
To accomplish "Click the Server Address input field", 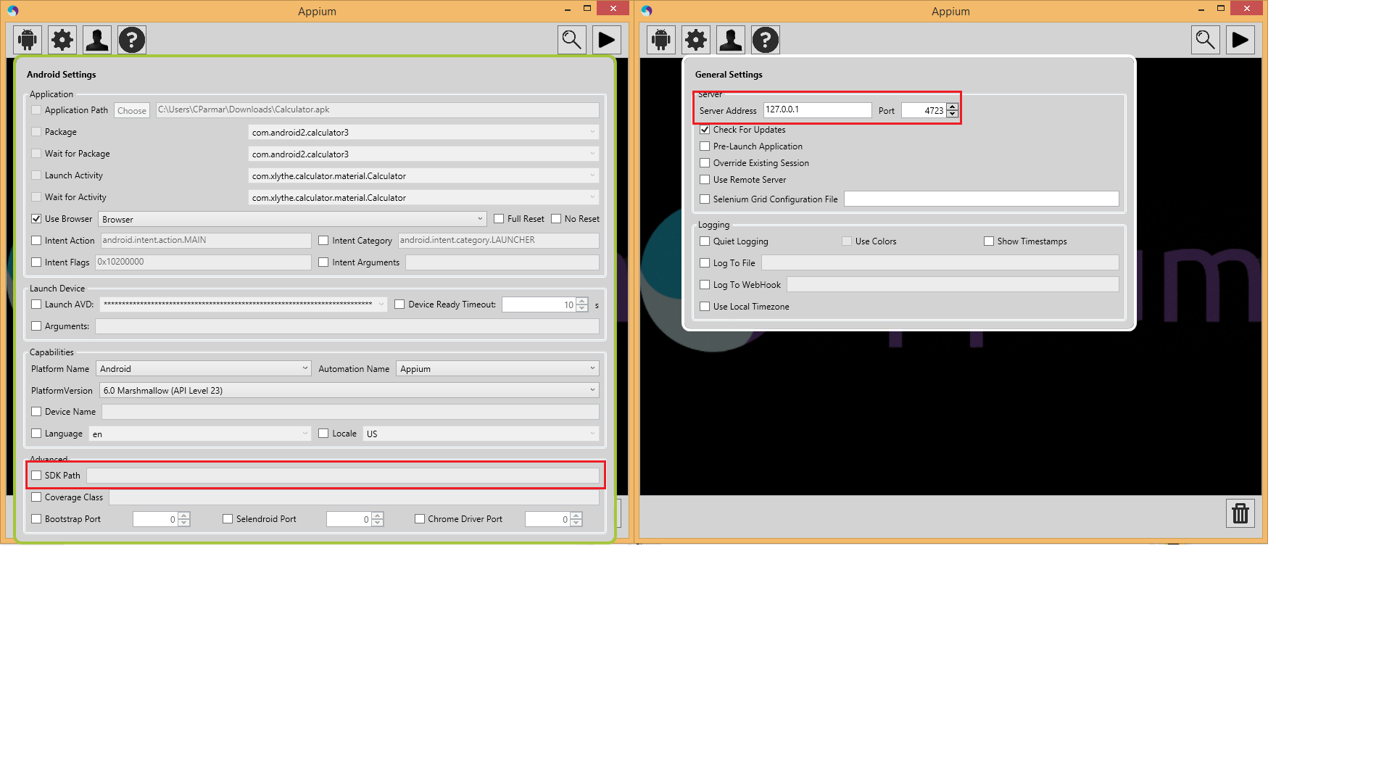I will [817, 110].
